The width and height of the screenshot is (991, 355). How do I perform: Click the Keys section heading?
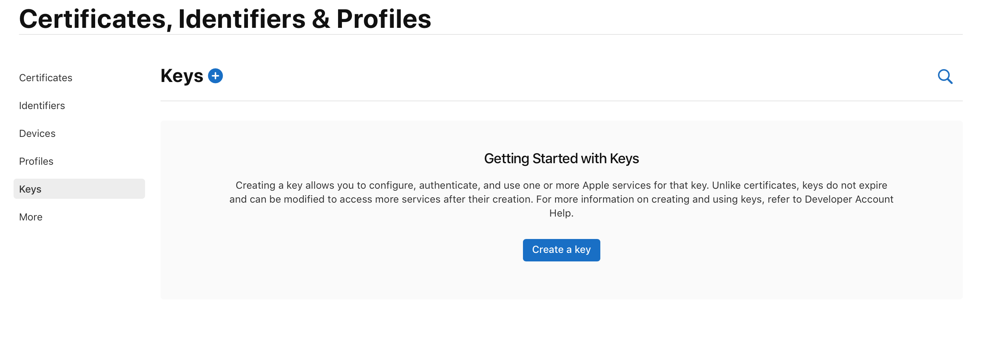click(182, 76)
